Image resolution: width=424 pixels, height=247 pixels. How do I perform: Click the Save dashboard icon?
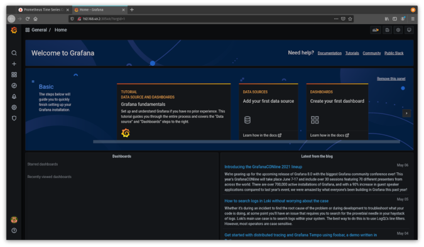pos(387,30)
